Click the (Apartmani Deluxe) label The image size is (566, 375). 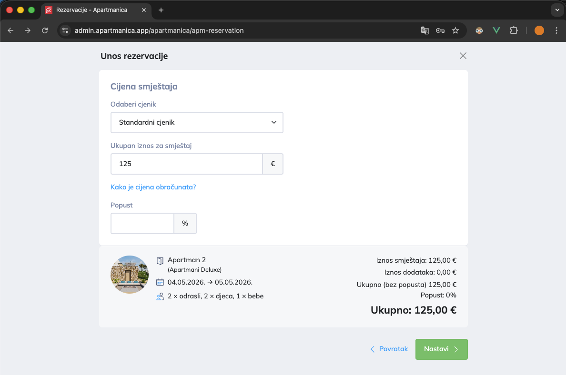click(194, 270)
